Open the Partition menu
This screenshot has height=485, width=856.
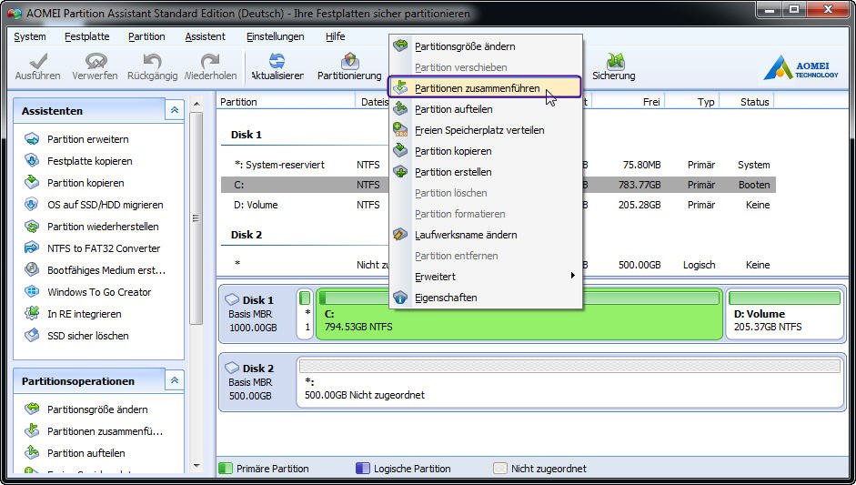point(146,36)
